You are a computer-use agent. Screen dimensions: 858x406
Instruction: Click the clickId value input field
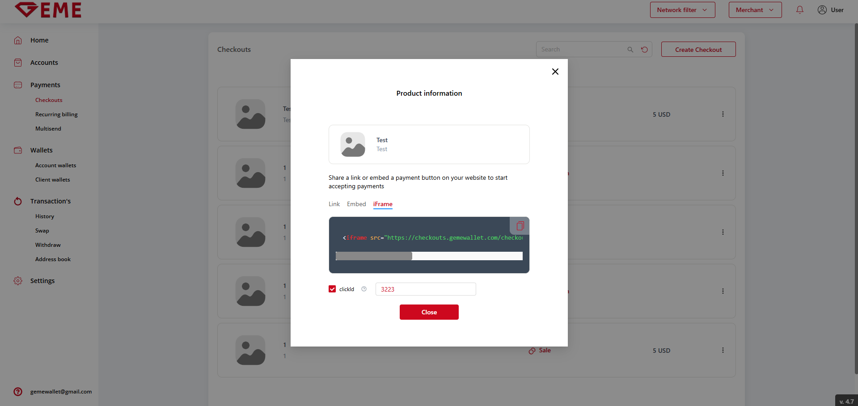coord(425,289)
